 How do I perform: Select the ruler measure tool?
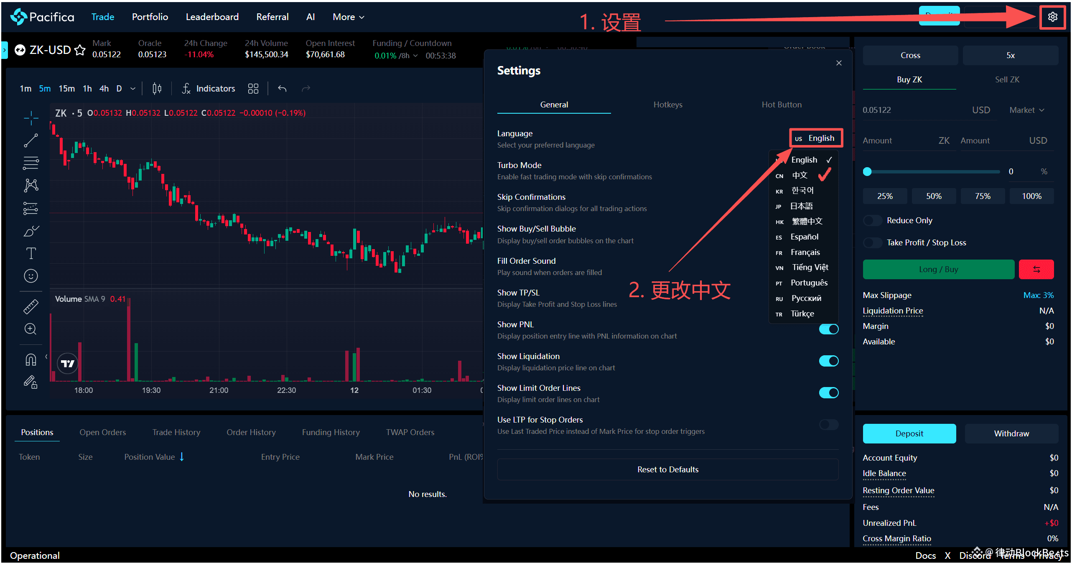31,306
